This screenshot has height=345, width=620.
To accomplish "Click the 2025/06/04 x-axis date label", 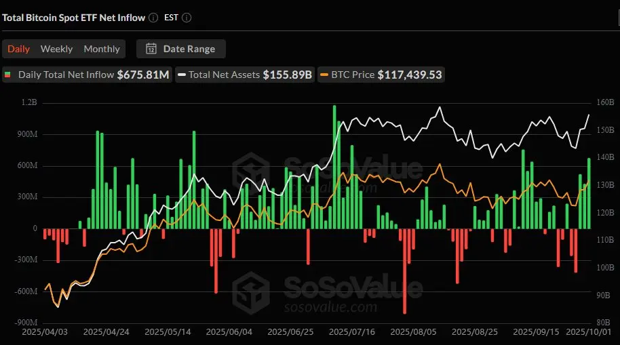I will 229,332.
